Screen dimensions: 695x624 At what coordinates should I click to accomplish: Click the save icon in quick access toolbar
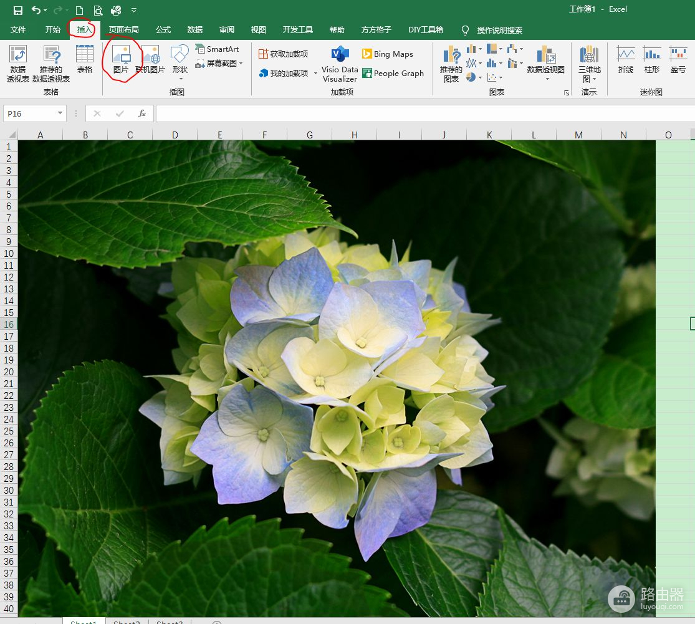(x=17, y=10)
